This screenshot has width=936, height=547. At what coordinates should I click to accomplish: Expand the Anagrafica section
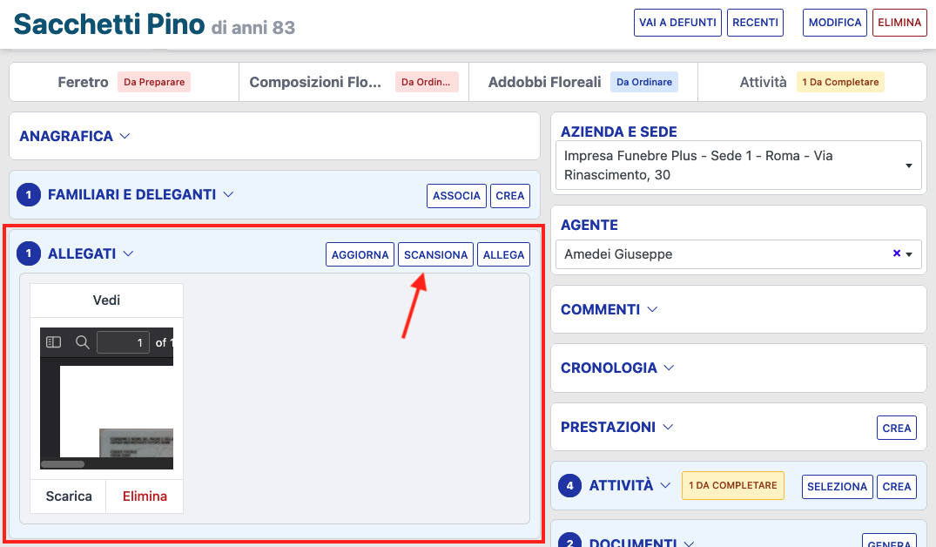click(x=75, y=136)
